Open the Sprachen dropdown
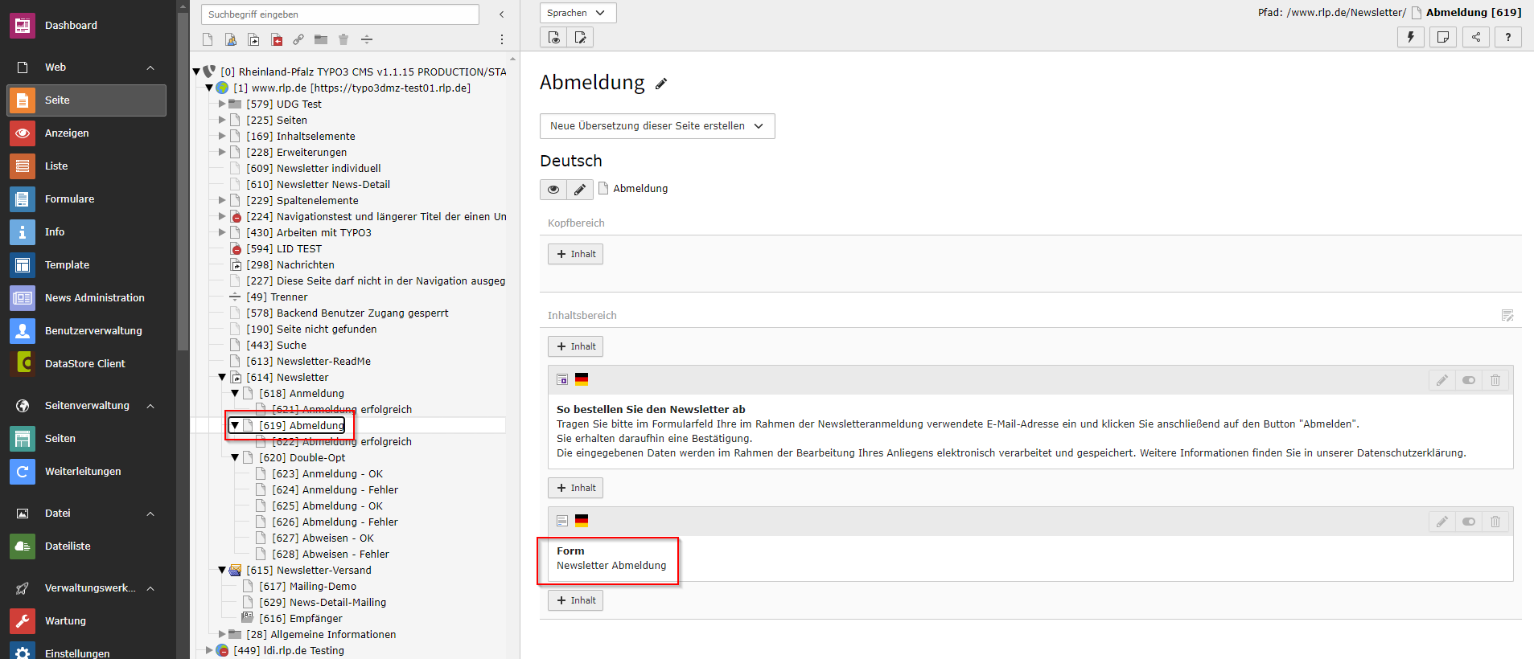This screenshot has height=659, width=1534. coord(578,13)
